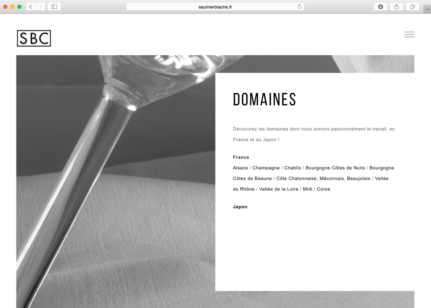The image size is (431, 308).
Task: Open the tab overview icon
Action: coord(412,7)
